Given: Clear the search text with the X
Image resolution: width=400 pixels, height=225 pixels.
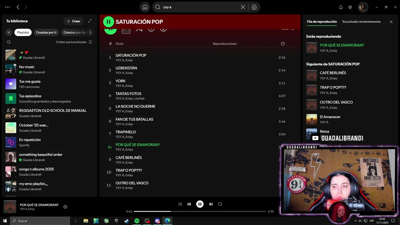Looking at the screenshot, I should [x=243, y=7].
